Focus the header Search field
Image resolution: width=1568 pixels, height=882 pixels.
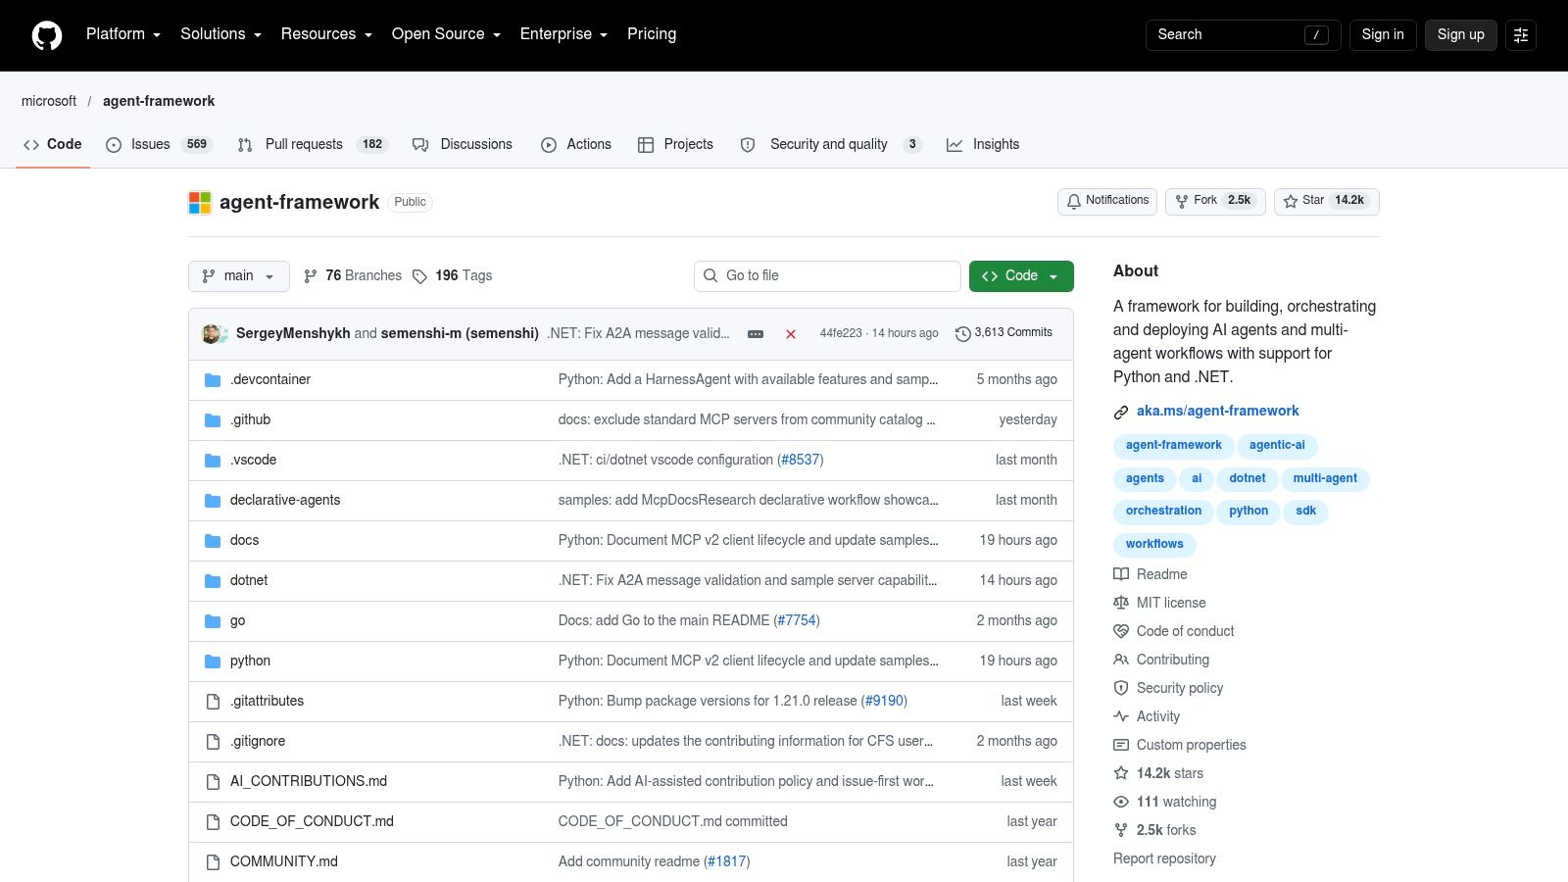(x=1243, y=35)
